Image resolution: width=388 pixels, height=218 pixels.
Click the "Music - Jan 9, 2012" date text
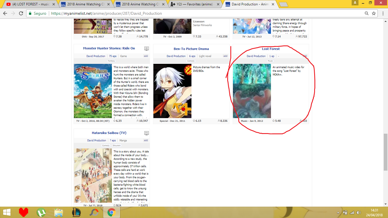click(252, 121)
